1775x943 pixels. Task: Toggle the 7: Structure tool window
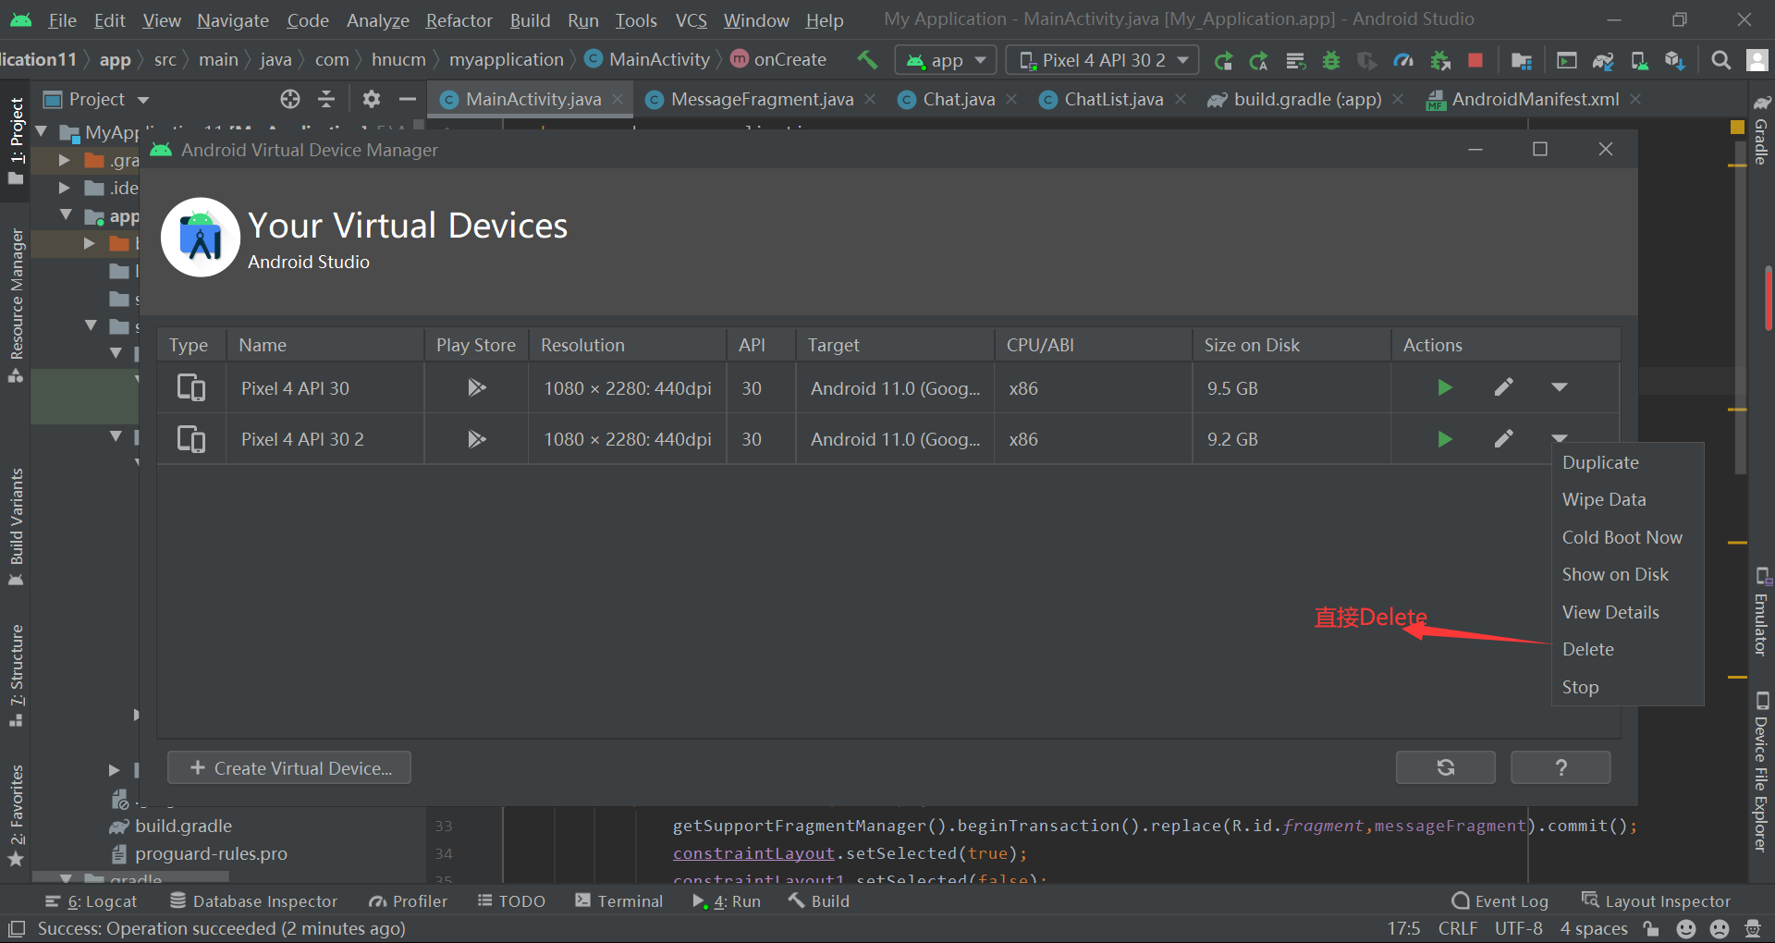pos(16,675)
